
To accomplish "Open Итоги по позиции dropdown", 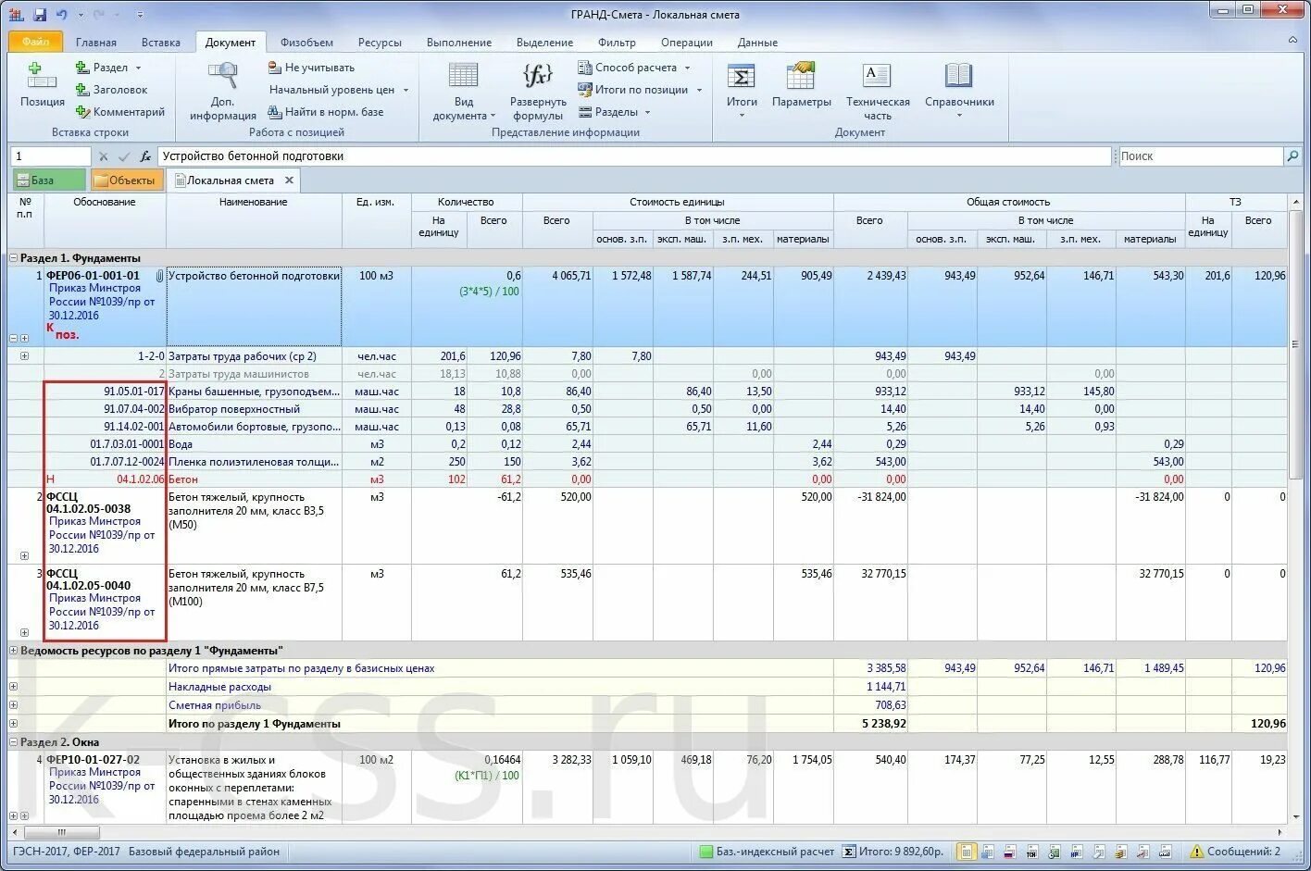I will pos(699,90).
